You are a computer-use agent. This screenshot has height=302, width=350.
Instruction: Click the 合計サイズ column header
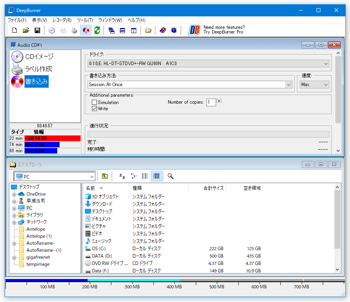point(207,188)
